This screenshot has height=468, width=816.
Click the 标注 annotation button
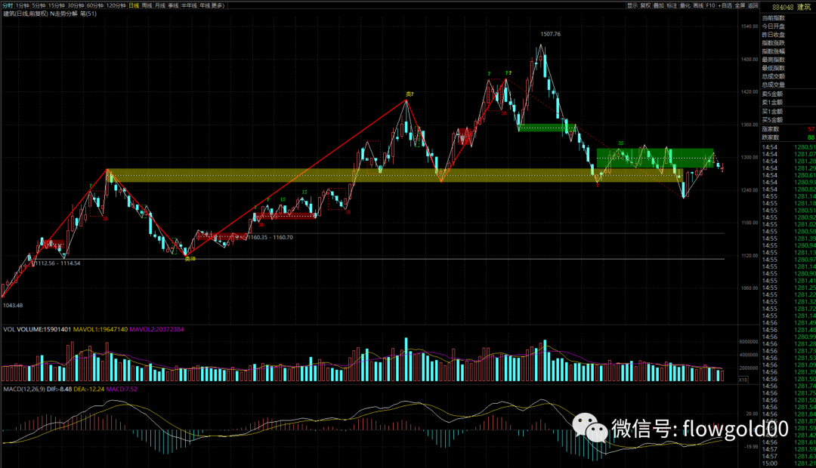(672, 5)
